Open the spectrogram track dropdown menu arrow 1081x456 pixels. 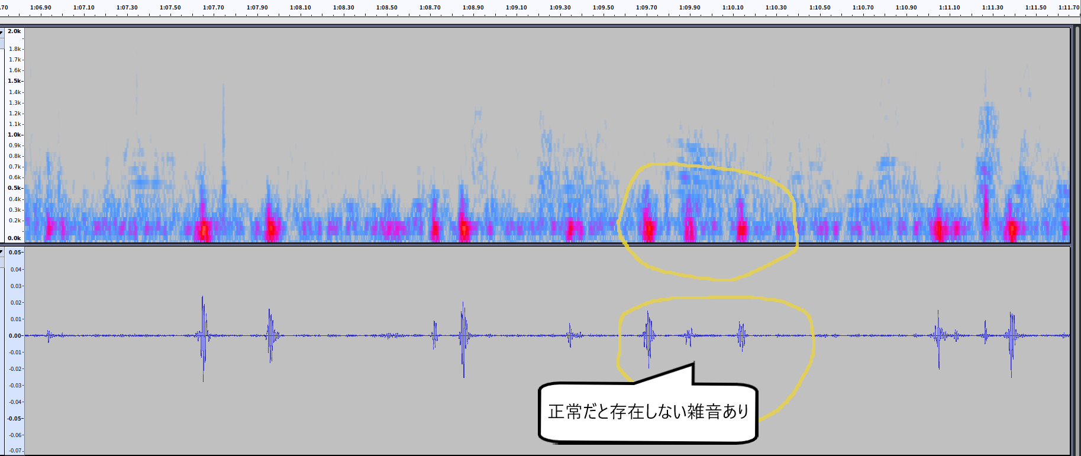pyautogui.click(x=2, y=33)
